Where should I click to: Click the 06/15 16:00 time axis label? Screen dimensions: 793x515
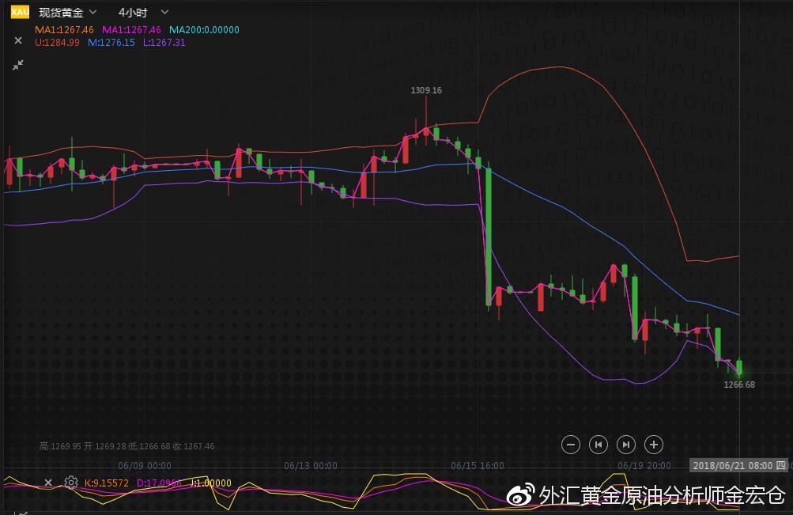478,465
